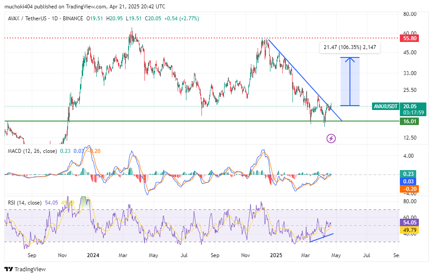Viewport: 433px width, 277px height.
Task: Click the purple lightning bolt event icon
Action: click(331, 138)
